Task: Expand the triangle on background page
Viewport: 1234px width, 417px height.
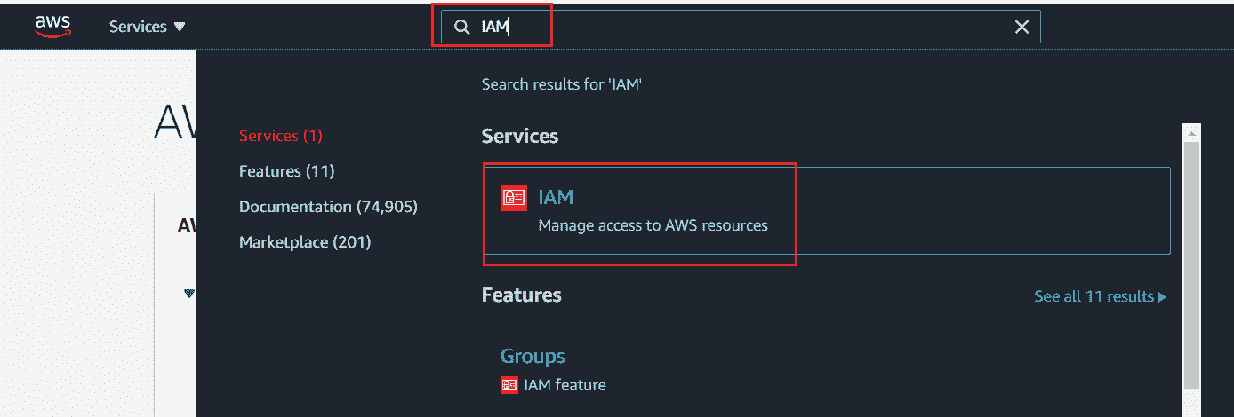Action: (x=188, y=293)
